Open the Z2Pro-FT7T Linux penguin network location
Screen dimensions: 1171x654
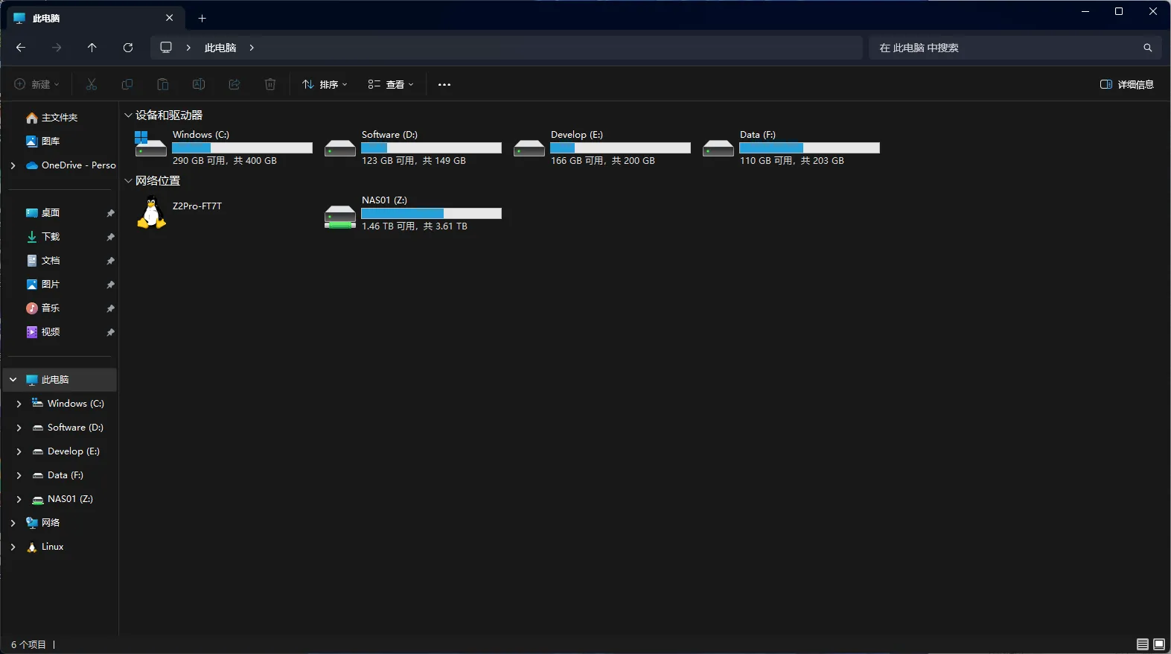(x=152, y=213)
